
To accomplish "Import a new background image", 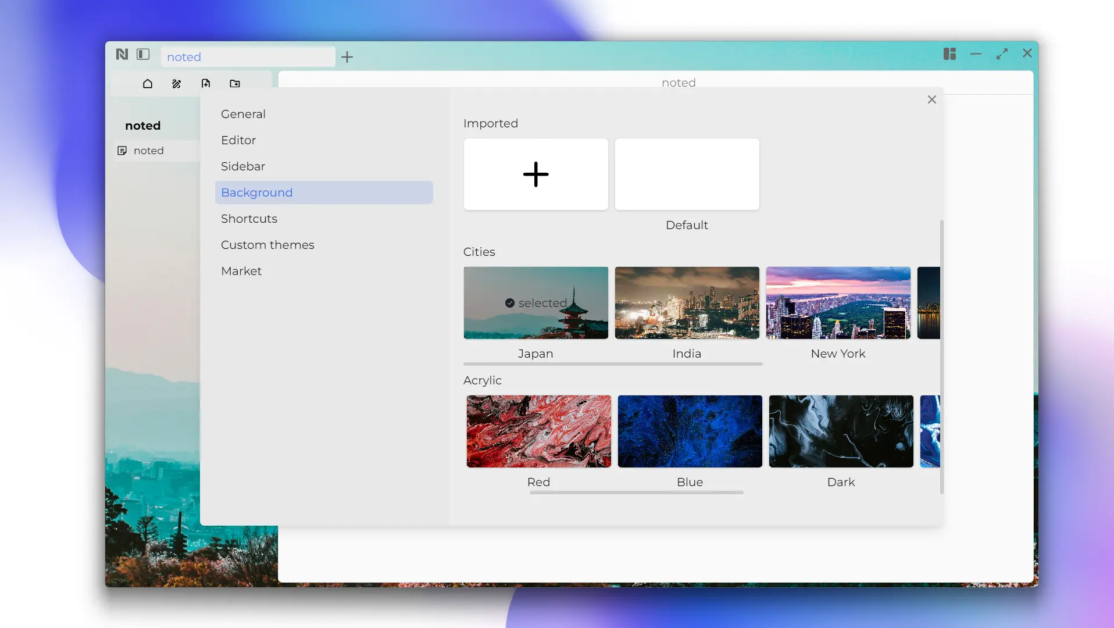I will point(536,174).
